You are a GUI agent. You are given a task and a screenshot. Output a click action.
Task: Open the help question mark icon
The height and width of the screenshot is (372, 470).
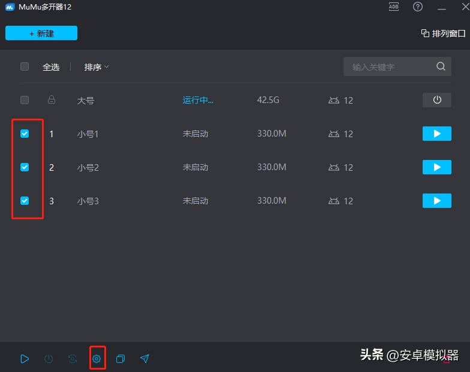tap(417, 7)
